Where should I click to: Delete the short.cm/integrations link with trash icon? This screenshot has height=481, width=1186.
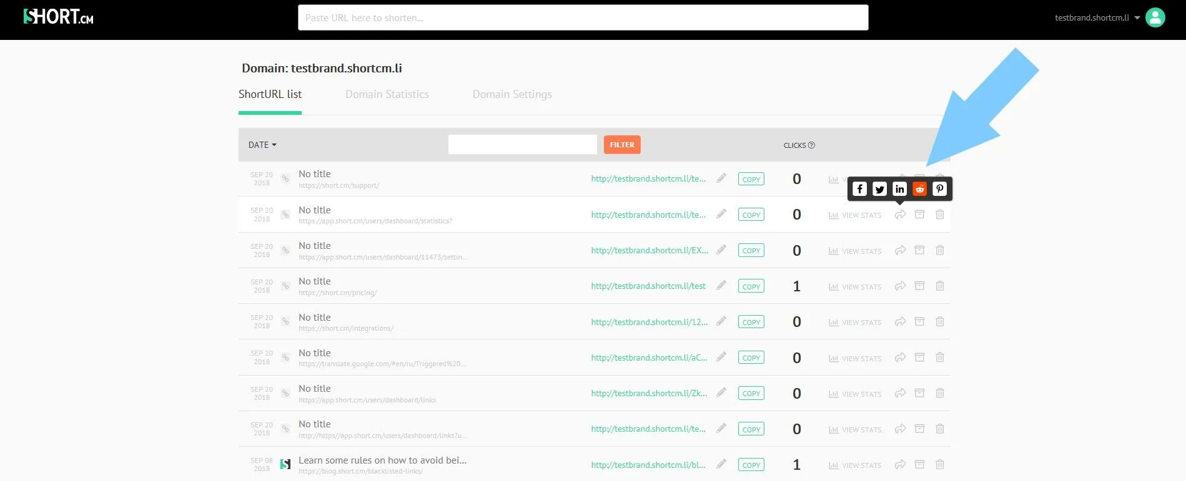[939, 322]
